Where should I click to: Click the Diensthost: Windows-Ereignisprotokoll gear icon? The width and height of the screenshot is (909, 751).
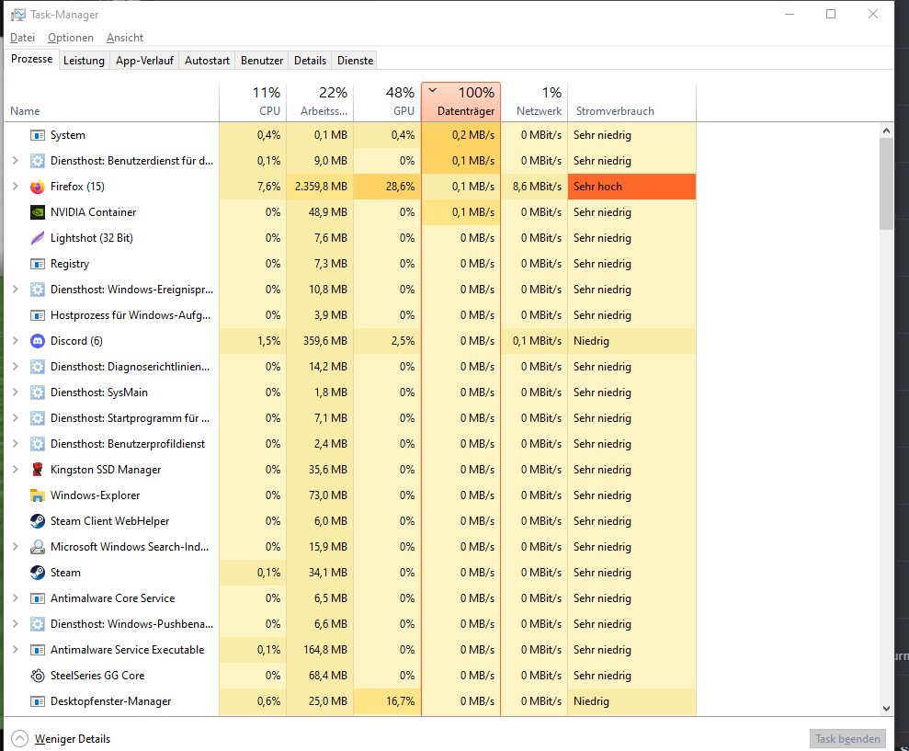coord(38,290)
